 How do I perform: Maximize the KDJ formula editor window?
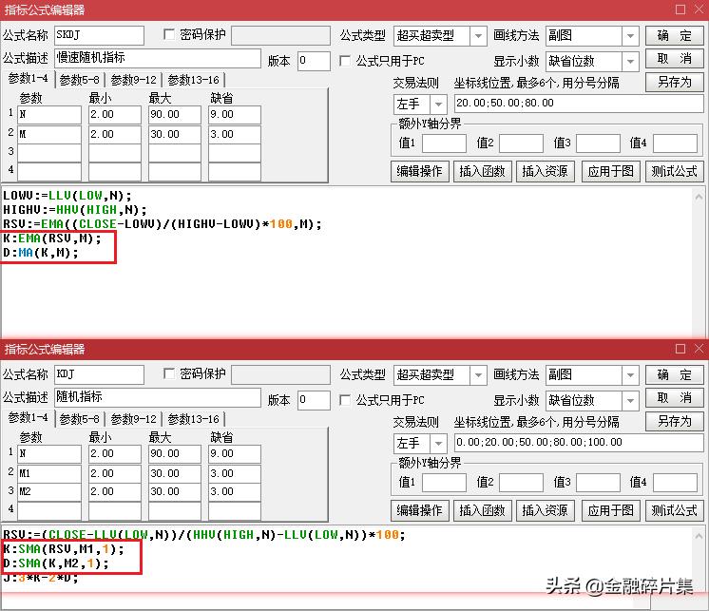click(x=680, y=349)
